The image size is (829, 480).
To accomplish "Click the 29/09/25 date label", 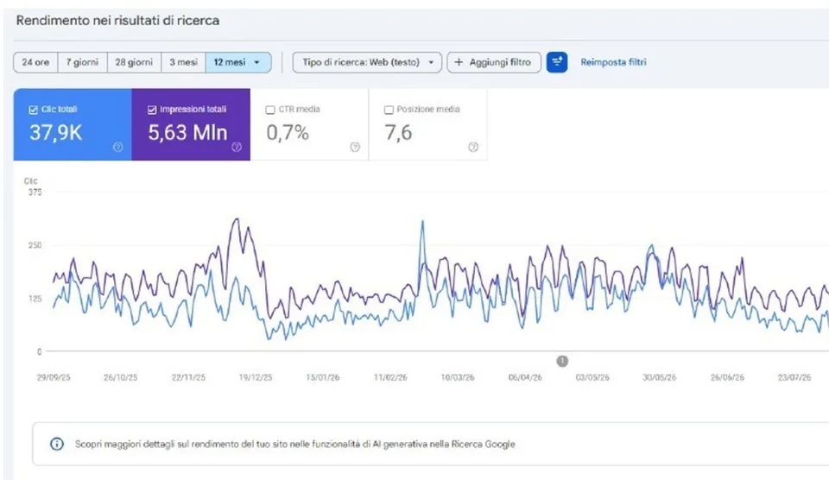I will [x=54, y=377].
